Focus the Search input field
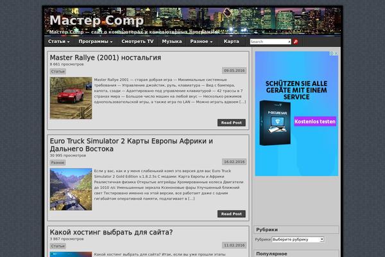 tap(270, 42)
